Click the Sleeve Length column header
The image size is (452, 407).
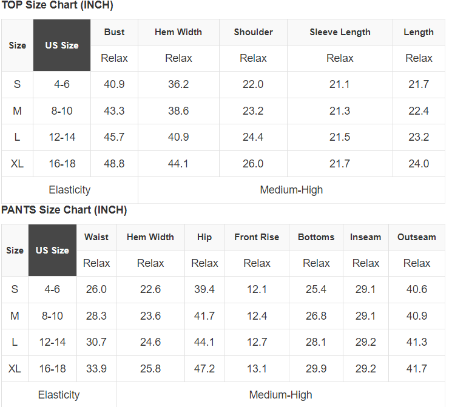(340, 32)
